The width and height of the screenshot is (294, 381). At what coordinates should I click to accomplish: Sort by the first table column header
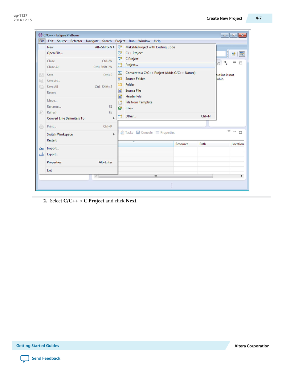(146, 144)
